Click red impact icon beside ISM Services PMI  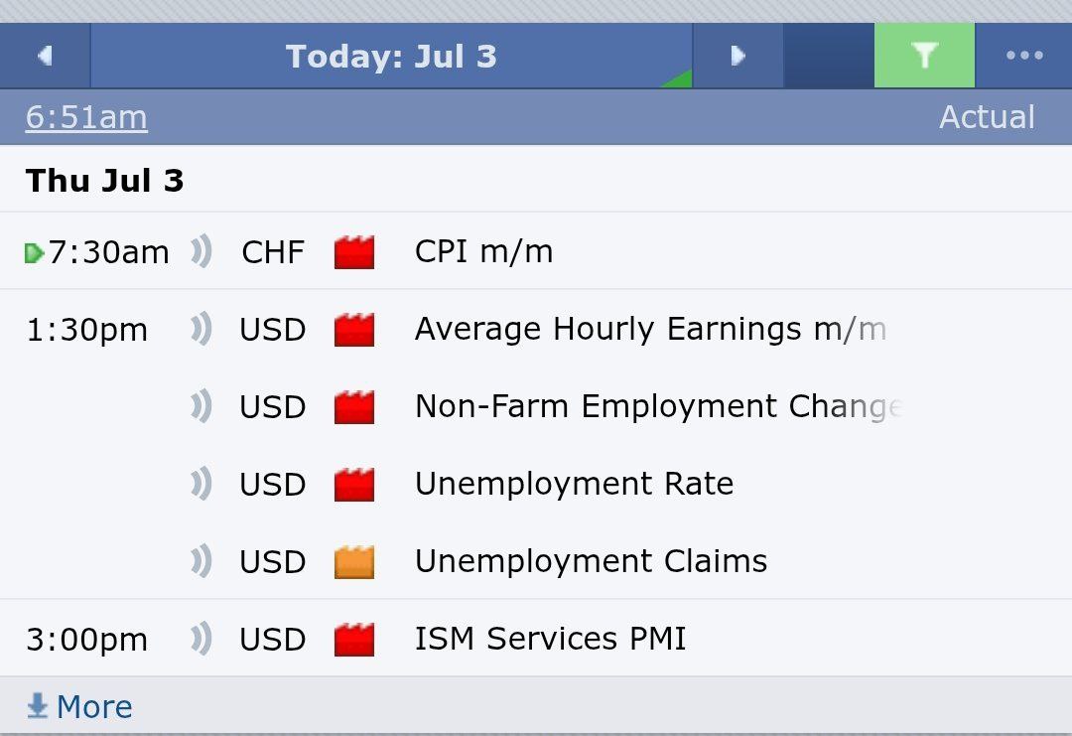pyautogui.click(x=354, y=640)
